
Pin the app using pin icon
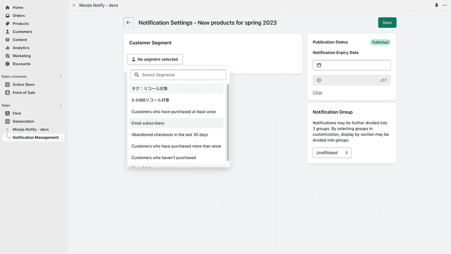coord(436,5)
